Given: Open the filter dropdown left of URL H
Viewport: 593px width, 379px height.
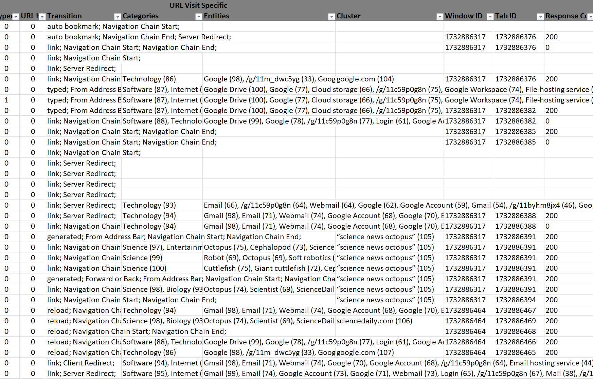Looking at the screenshot, I should click(x=16, y=17).
